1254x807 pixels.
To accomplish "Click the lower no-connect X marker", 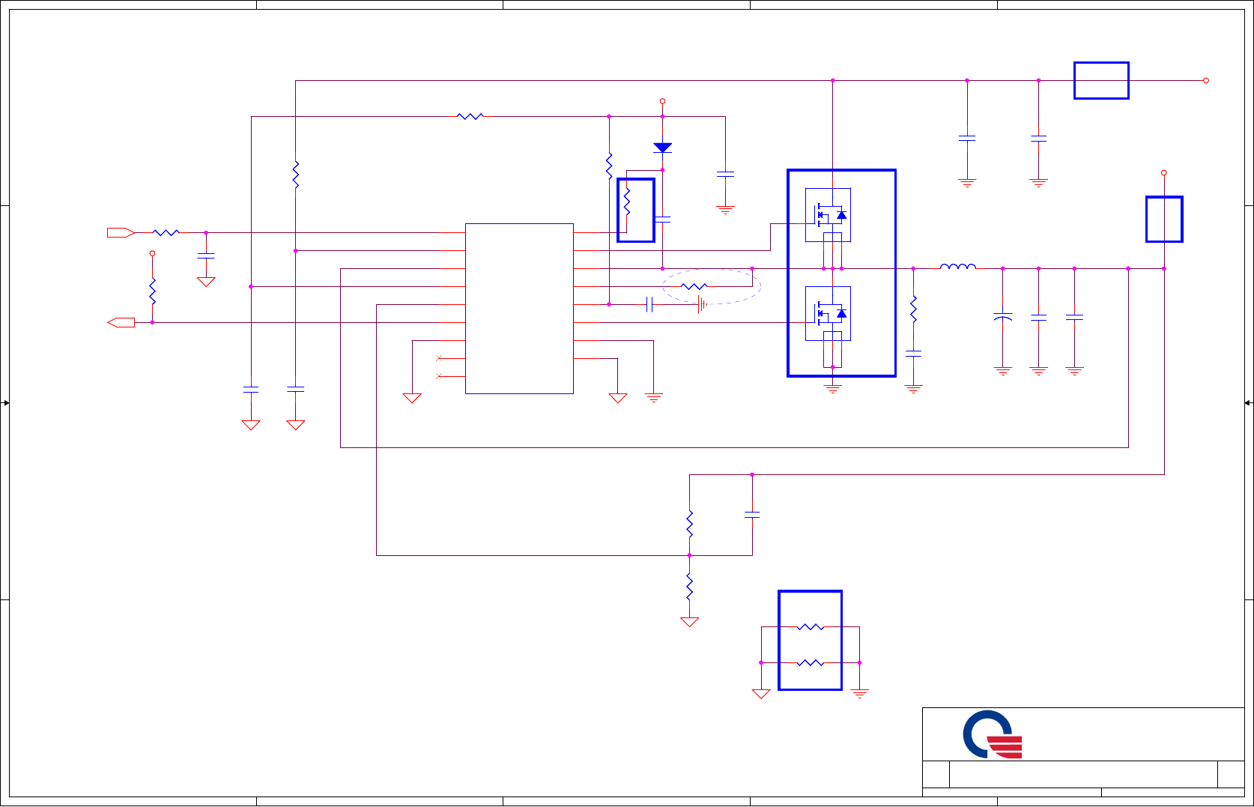I will (x=439, y=376).
